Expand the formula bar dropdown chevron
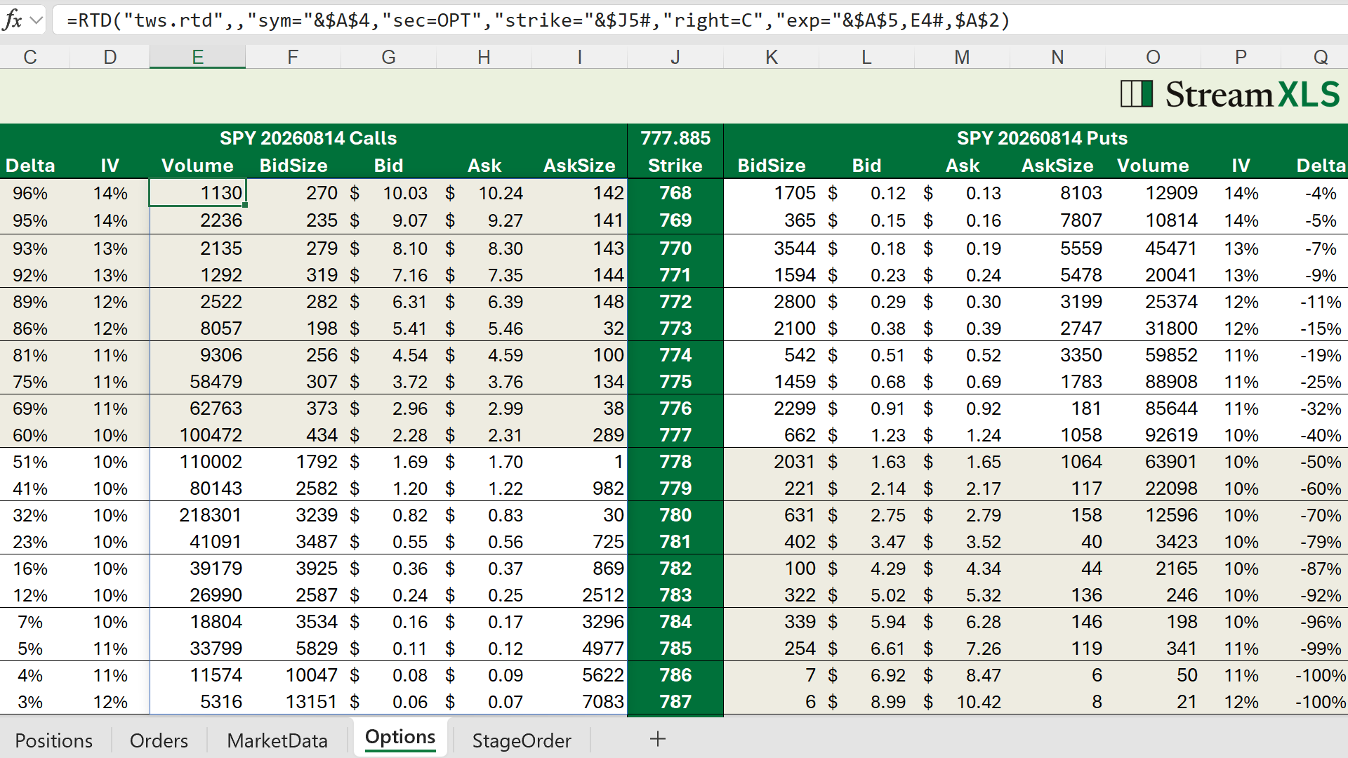The width and height of the screenshot is (1348, 758). coord(37,20)
